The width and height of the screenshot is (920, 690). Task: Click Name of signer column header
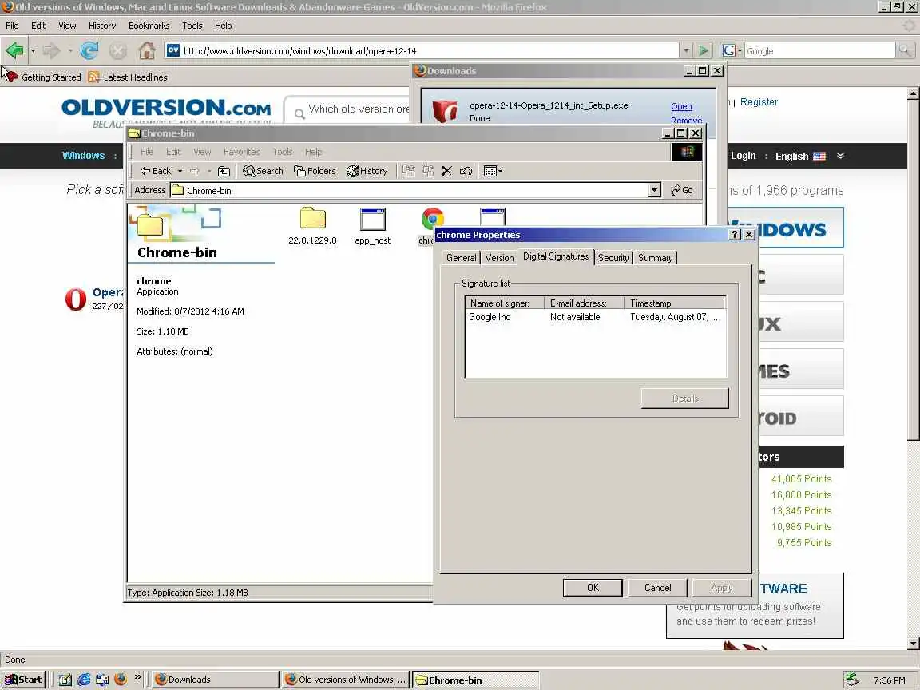point(505,303)
